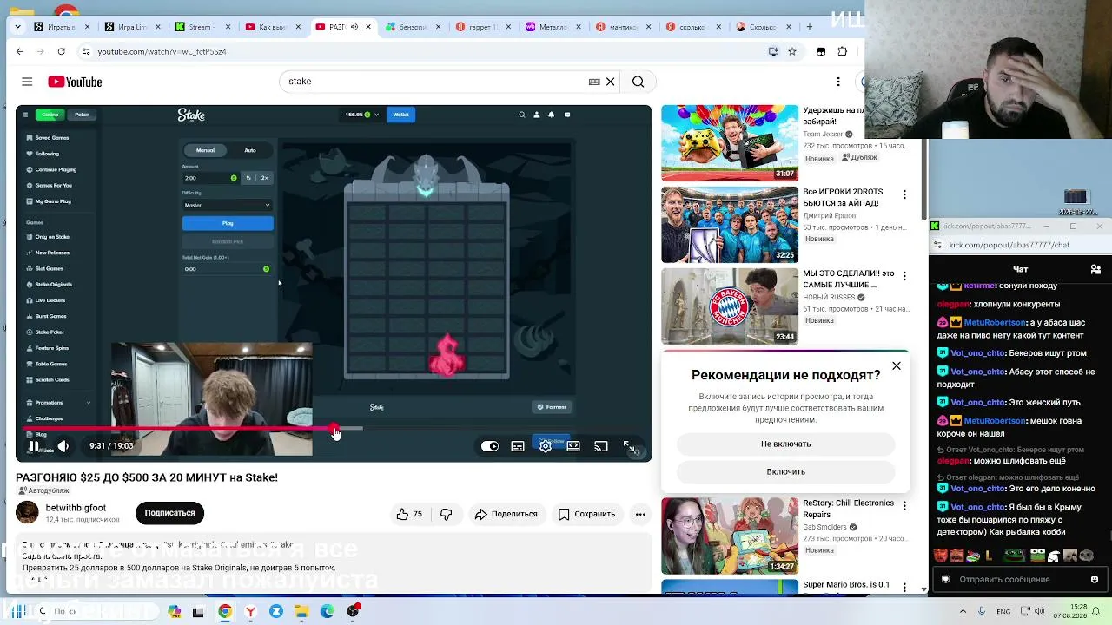The width and height of the screenshot is (1112, 625).
Task: Open Chrome from the Windows taskbar
Action: click(225, 611)
